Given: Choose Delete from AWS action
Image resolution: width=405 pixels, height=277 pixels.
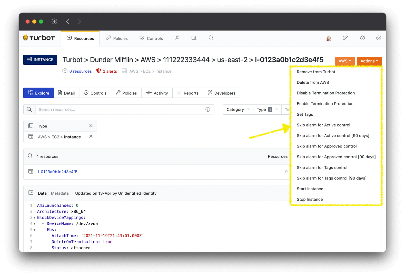Looking at the screenshot, I should 313,82.
